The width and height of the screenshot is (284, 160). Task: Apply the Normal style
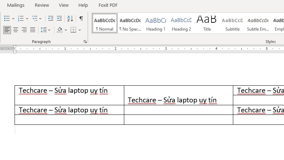pos(105,23)
